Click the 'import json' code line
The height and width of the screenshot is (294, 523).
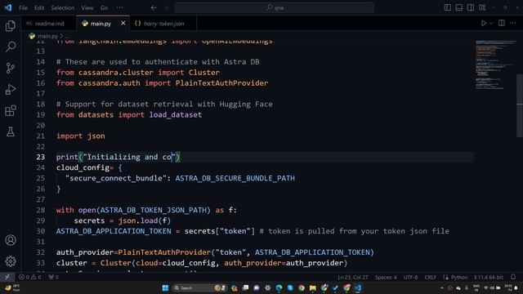tap(80, 136)
